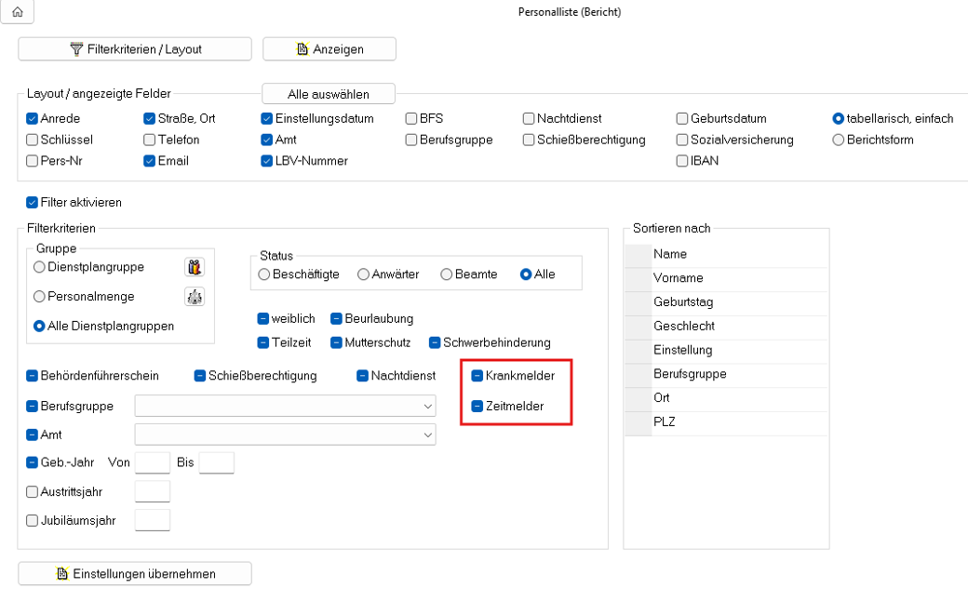
Task: Select tabellarisch, einfach layout option
Action: click(x=839, y=118)
